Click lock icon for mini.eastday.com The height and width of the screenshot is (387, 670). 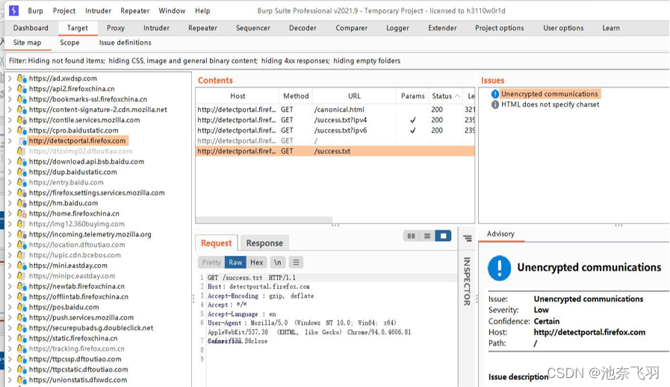click(x=22, y=265)
